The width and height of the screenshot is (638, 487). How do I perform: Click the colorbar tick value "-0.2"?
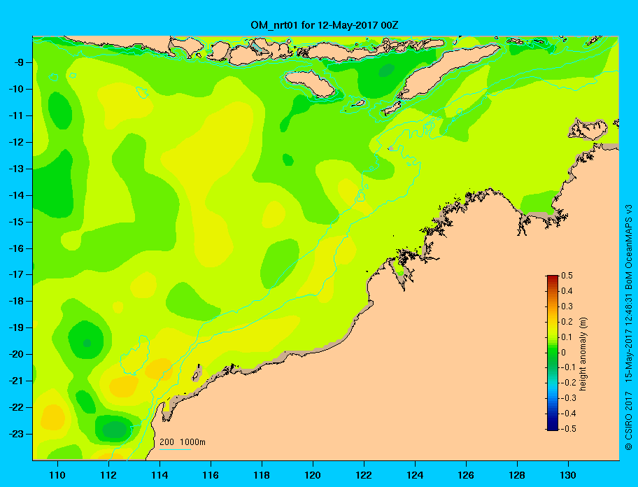tap(569, 383)
